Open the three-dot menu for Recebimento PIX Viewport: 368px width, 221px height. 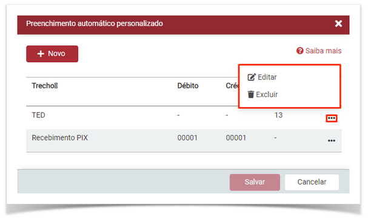[x=332, y=140]
